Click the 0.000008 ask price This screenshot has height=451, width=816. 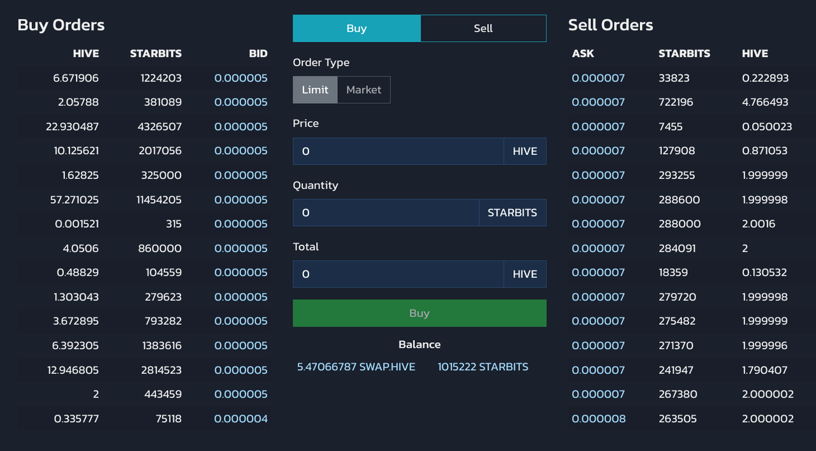[x=599, y=419]
